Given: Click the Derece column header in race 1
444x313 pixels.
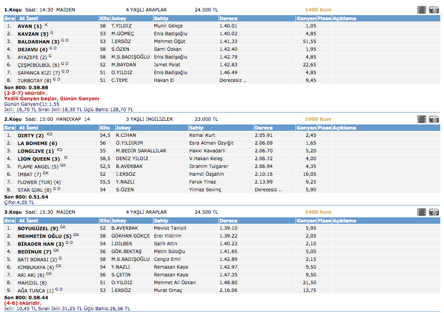Looking at the screenshot, I should pyautogui.click(x=228, y=19).
